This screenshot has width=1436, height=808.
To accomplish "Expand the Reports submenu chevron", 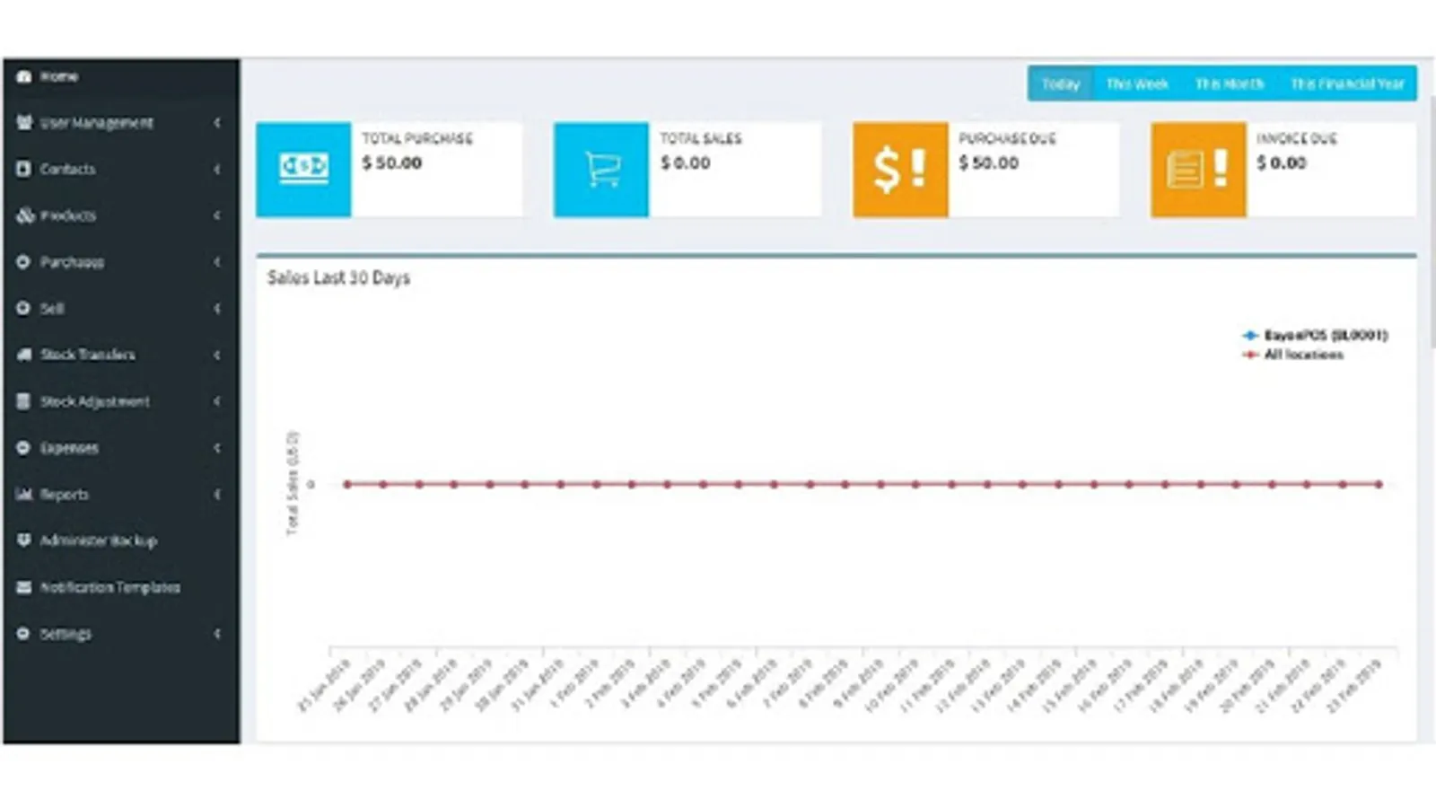I will click(x=217, y=494).
